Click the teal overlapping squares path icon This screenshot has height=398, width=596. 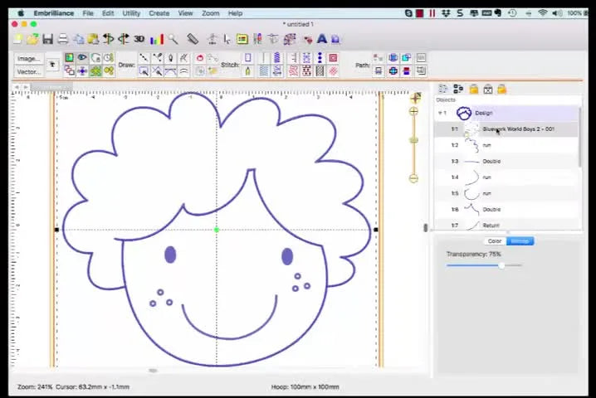(x=407, y=58)
